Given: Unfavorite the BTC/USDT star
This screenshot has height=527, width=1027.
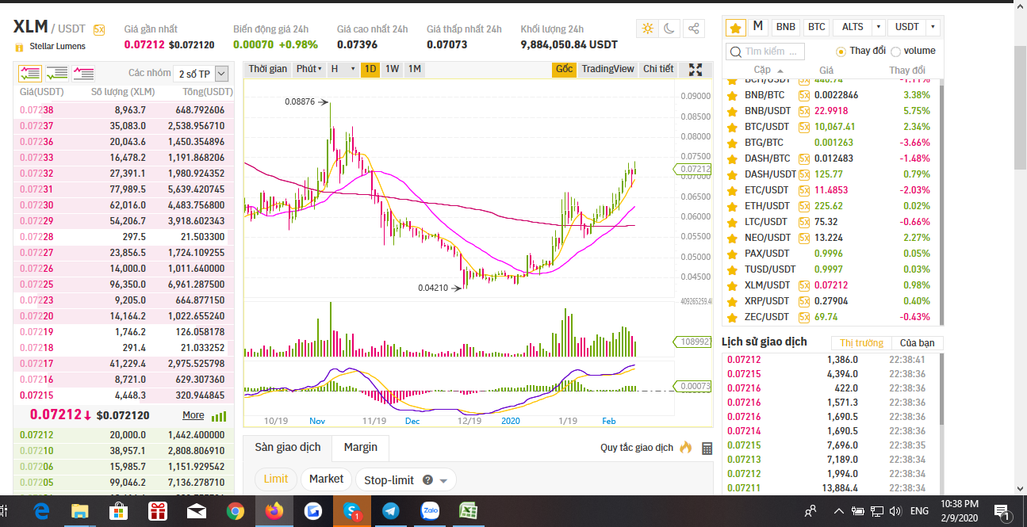Looking at the screenshot, I should (x=732, y=126).
